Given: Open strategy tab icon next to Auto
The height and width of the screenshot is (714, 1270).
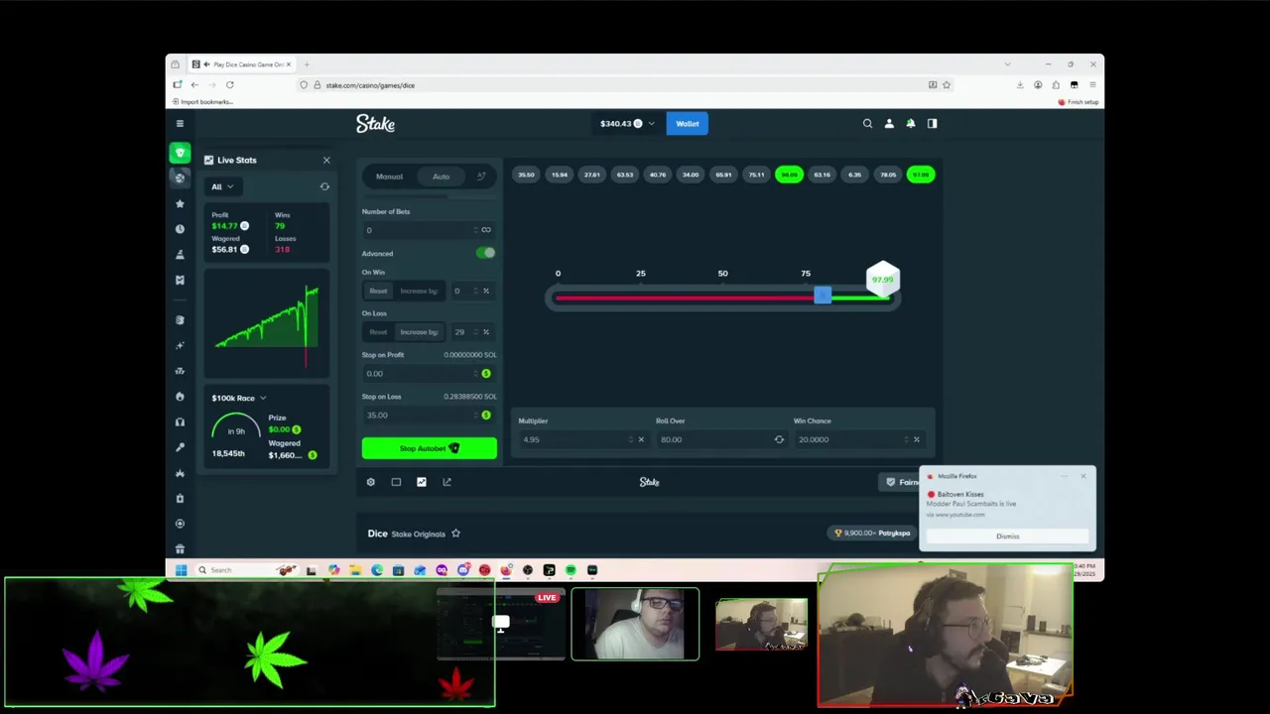Looking at the screenshot, I should coord(481,177).
